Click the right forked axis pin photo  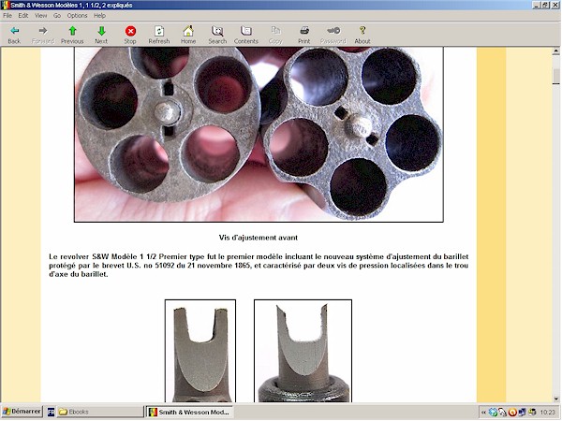click(x=303, y=351)
